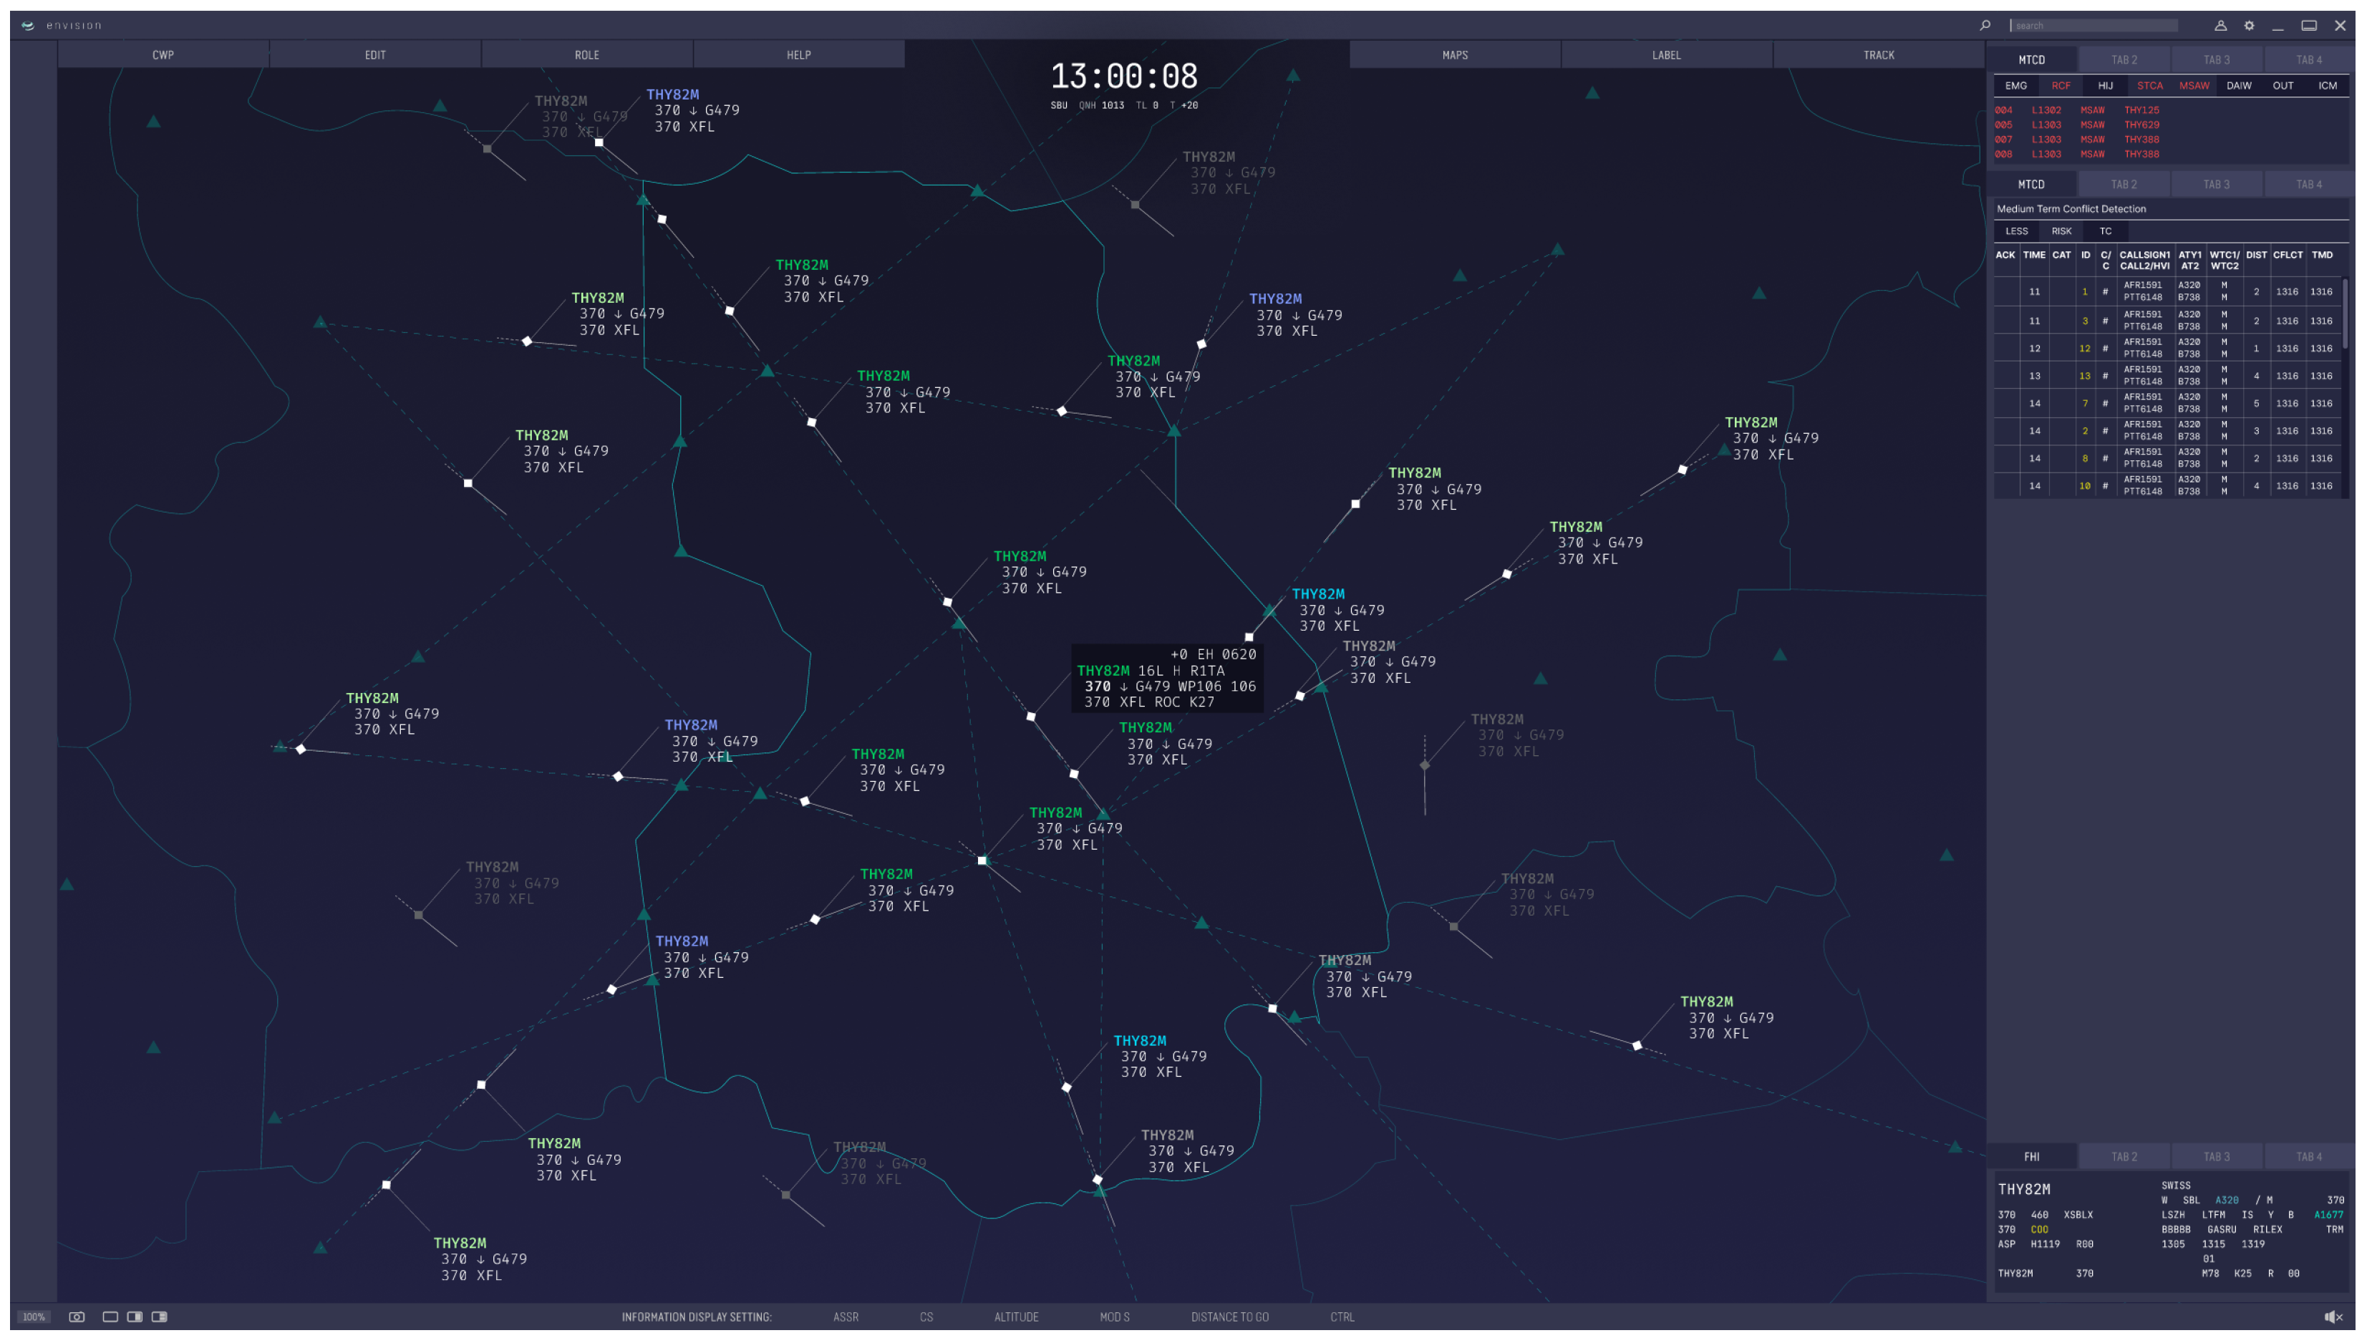2372x1343 pixels.
Task: Enable ALTITUDE information display setting
Action: pos(1016,1317)
